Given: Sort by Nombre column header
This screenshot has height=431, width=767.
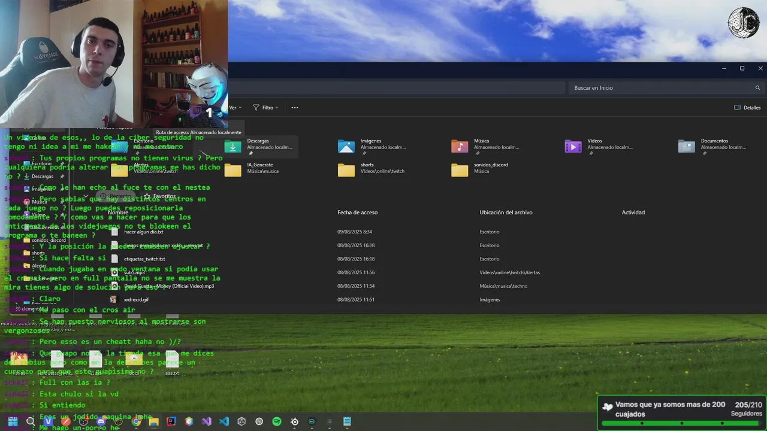Looking at the screenshot, I should point(118,213).
